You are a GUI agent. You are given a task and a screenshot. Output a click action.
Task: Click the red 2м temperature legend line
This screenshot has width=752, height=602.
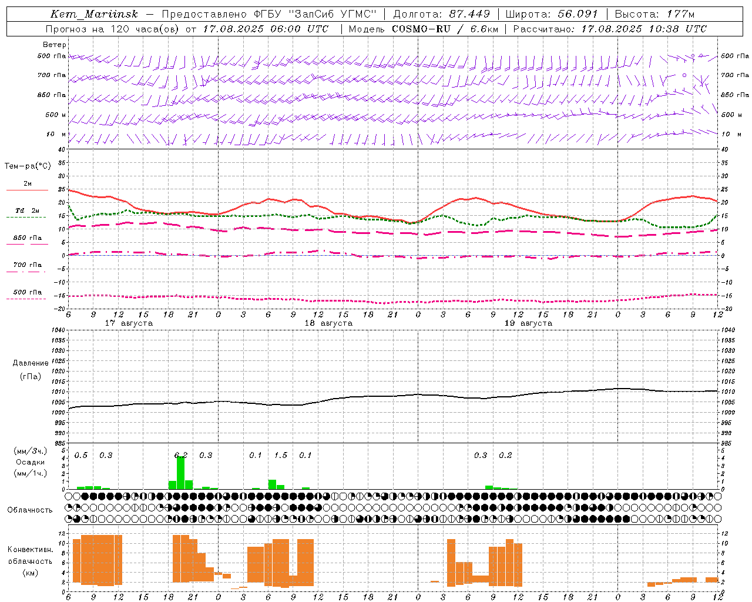click(27, 190)
